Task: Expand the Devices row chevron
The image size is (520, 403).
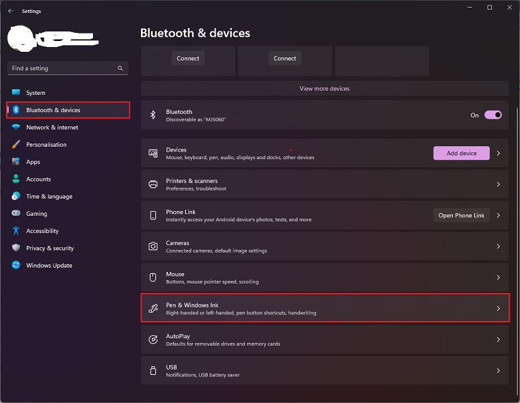Action: (498, 154)
